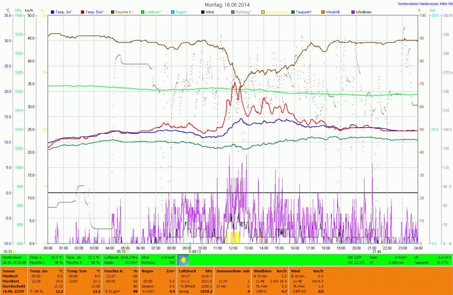Click the red Temp. 5cm legend square

pyautogui.click(x=84, y=12)
